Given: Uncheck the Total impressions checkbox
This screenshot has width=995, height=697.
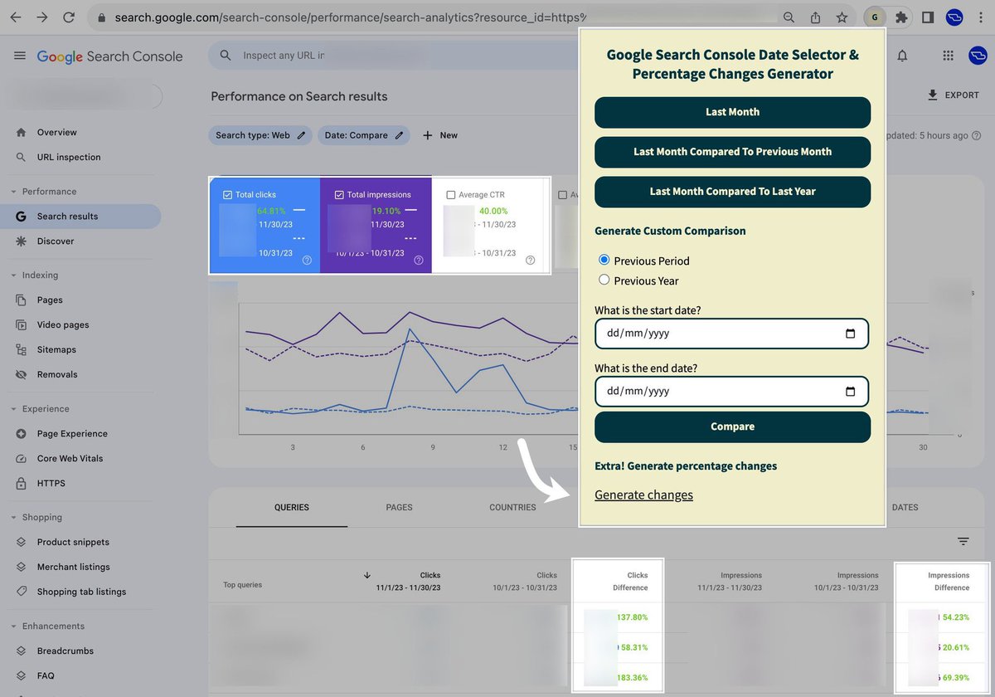Looking at the screenshot, I should tap(339, 195).
